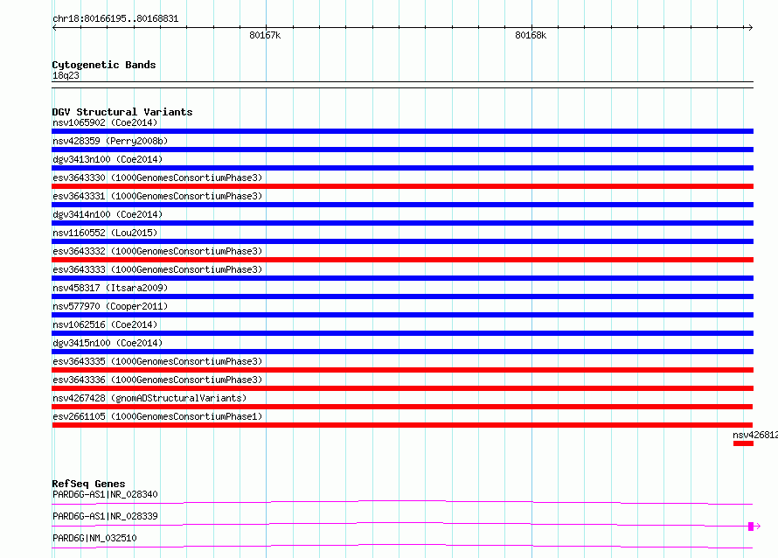The width and height of the screenshot is (778, 558).
Task: Click the dgv3414n100 (Coe2014) label
Action: click(x=108, y=214)
